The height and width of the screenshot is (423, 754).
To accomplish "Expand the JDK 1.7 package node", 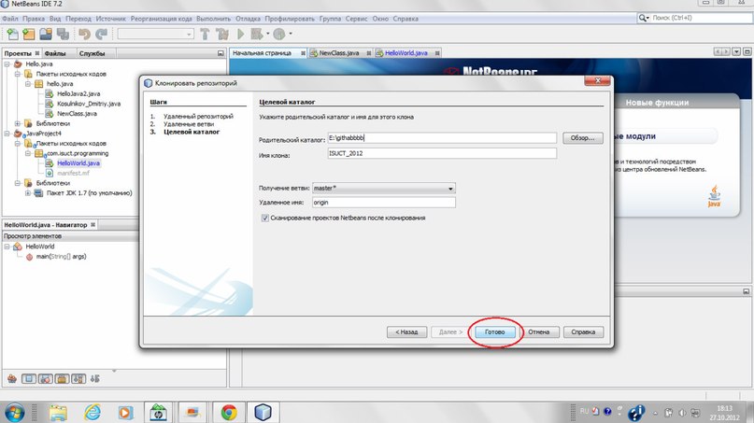I will pos(28,192).
